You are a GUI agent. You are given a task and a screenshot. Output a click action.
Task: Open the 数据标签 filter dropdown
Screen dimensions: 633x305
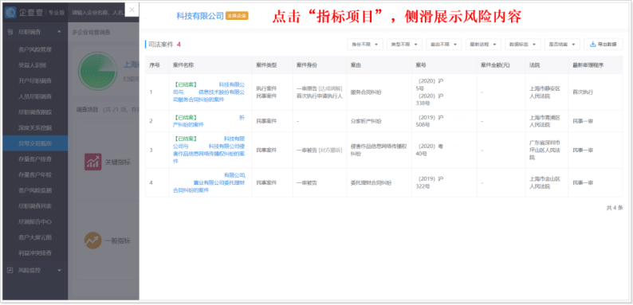[x=523, y=45]
